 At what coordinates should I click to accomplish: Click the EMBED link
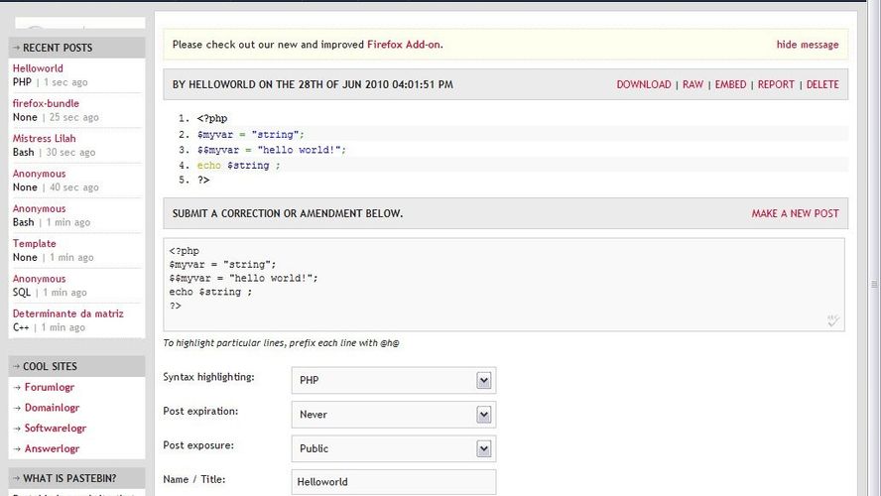point(730,84)
